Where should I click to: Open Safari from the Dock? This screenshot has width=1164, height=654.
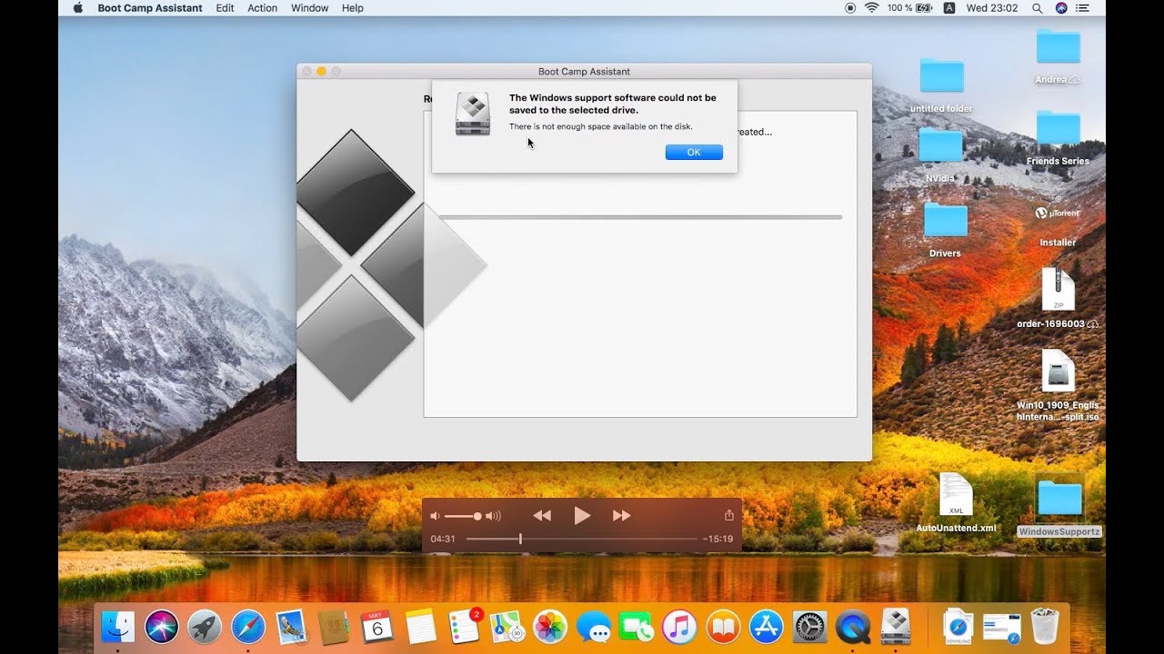(x=248, y=627)
